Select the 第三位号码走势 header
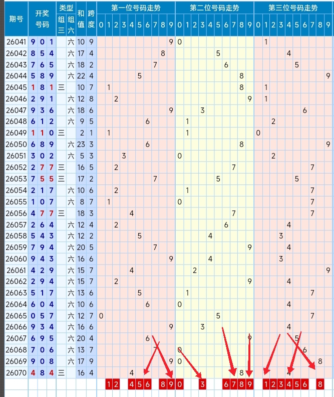Screen dimensions: 334x397 click(x=293, y=8)
